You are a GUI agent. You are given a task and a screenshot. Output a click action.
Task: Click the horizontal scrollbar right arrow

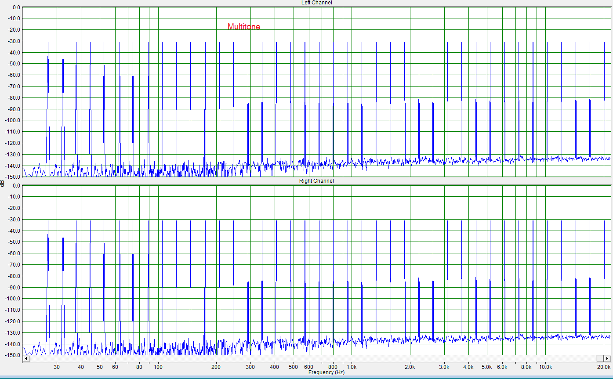click(x=607, y=359)
